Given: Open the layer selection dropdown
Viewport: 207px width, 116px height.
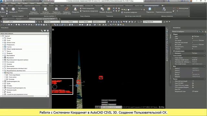Looking at the screenshot, I should 19,22.
